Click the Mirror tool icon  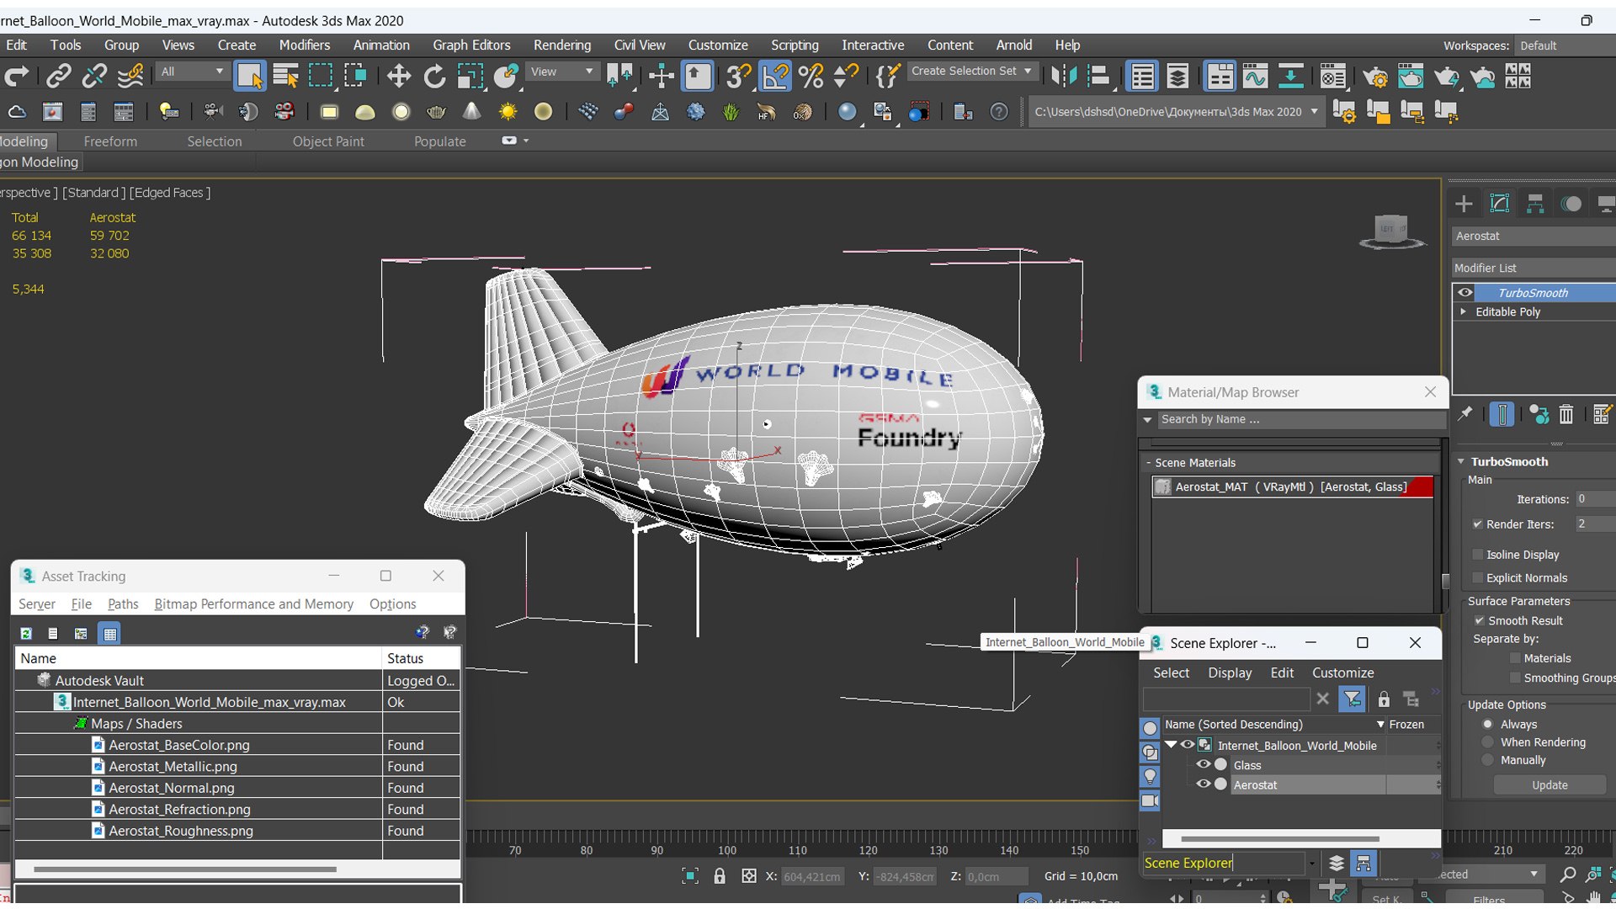pos(1064,77)
